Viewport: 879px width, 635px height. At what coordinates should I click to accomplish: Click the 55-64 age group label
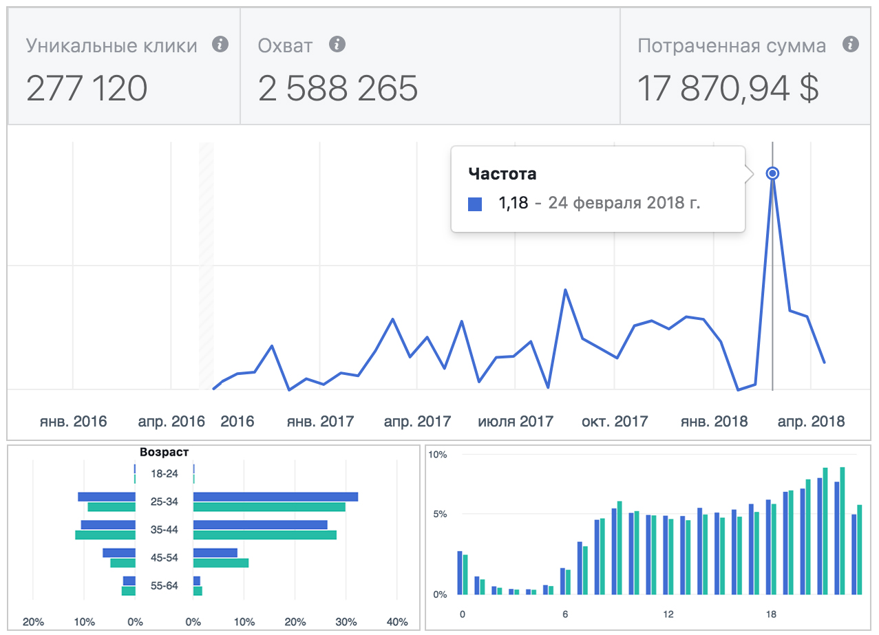pyautogui.click(x=164, y=585)
